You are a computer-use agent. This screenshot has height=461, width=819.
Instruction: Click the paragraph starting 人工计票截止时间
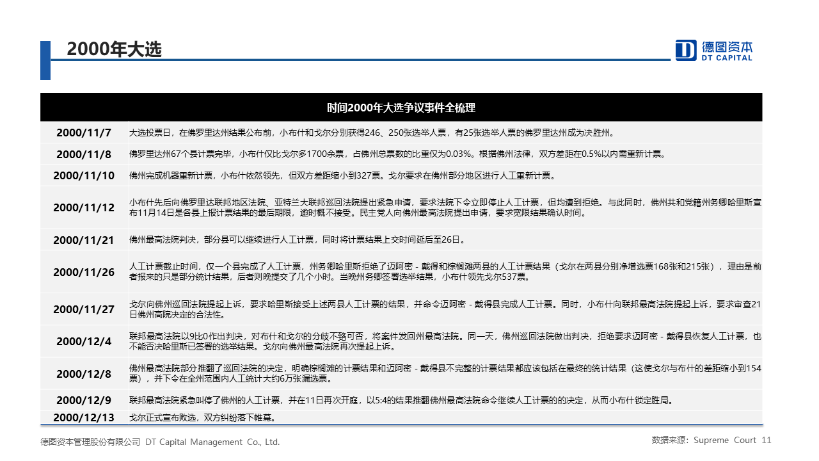point(445,272)
